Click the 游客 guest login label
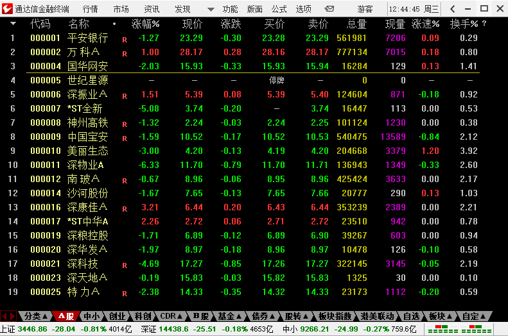The image size is (508, 336). (365, 9)
